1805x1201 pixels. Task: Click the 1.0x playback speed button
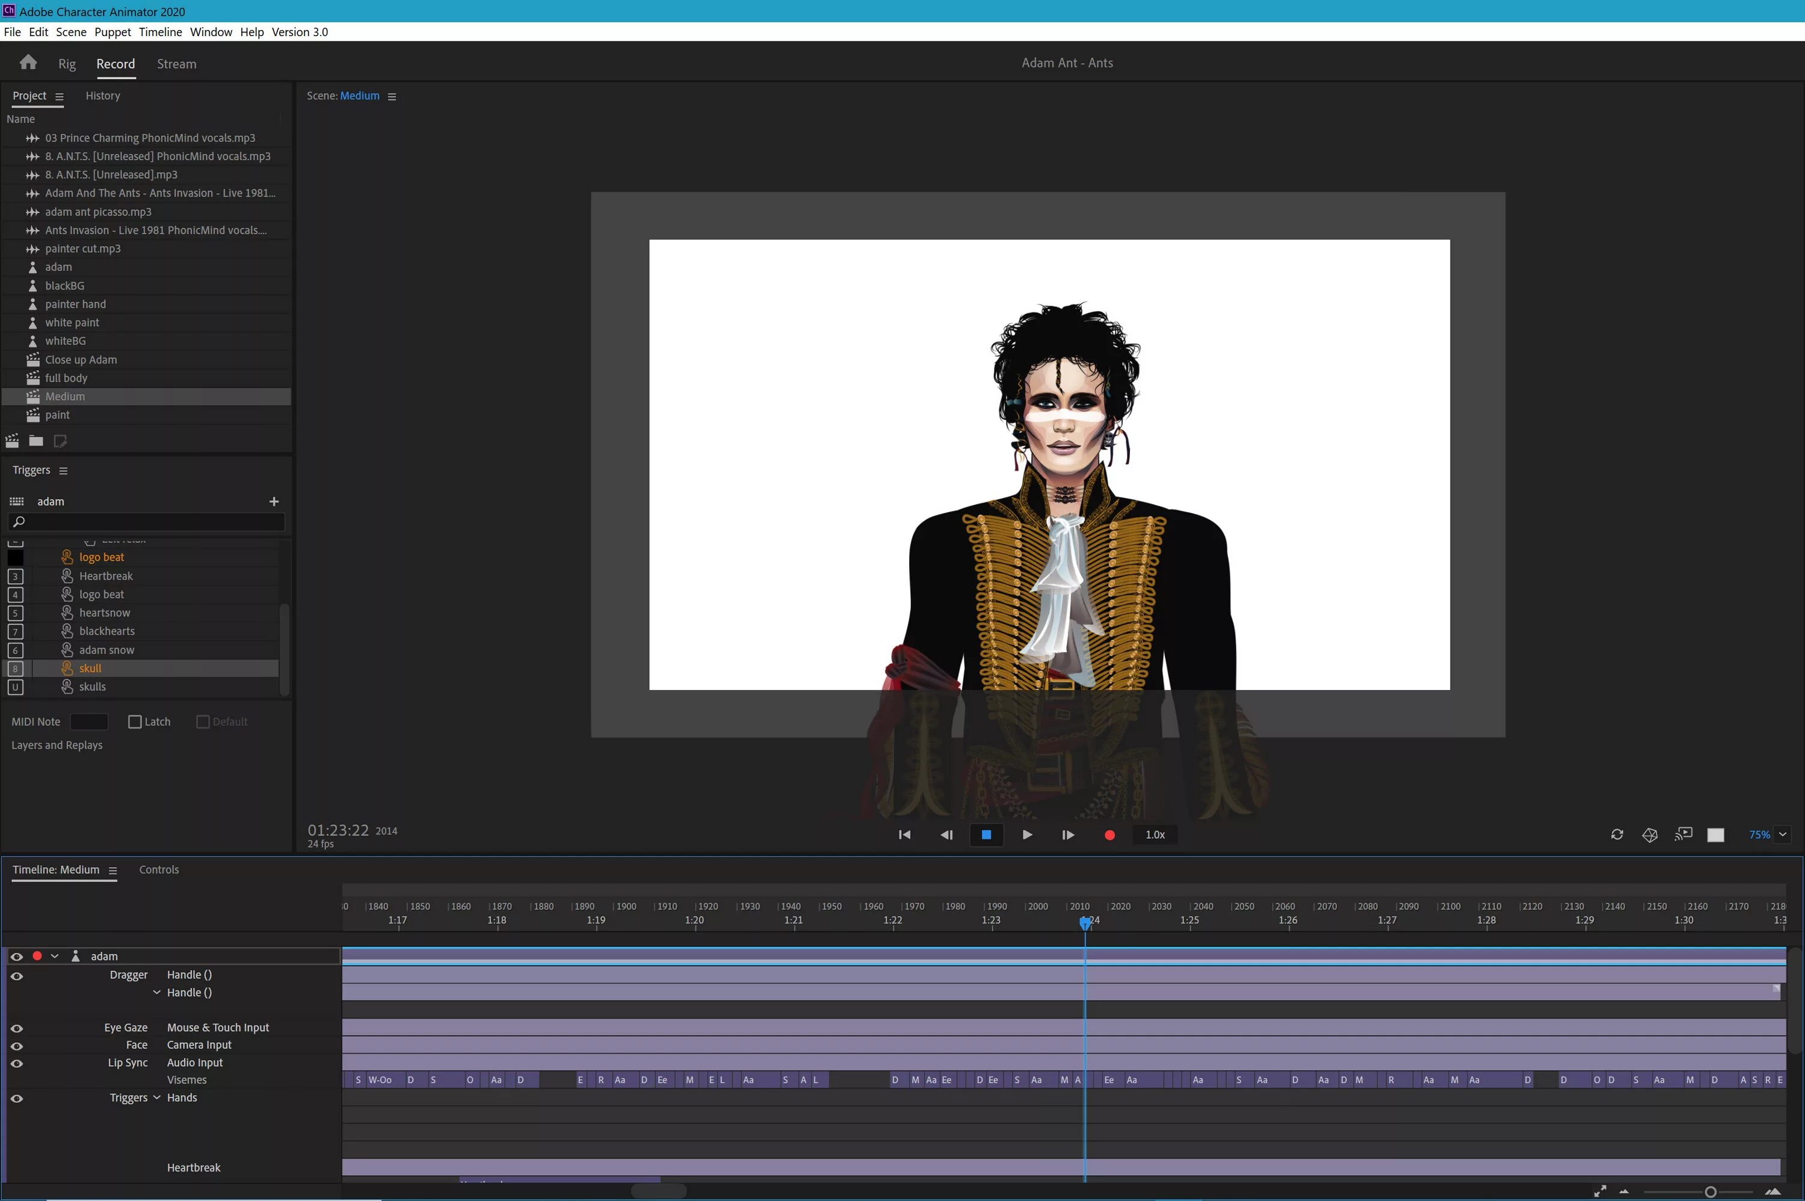point(1155,835)
